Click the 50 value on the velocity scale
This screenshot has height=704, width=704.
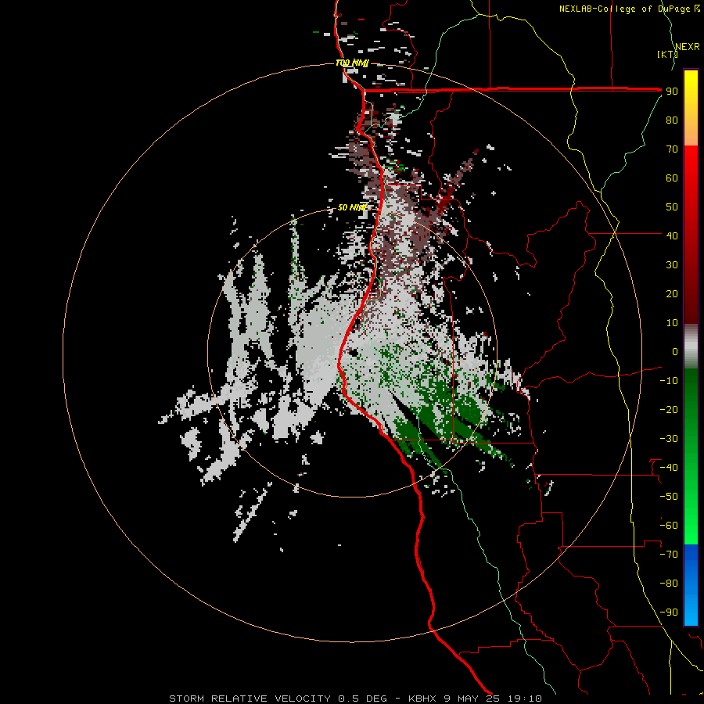pos(672,207)
